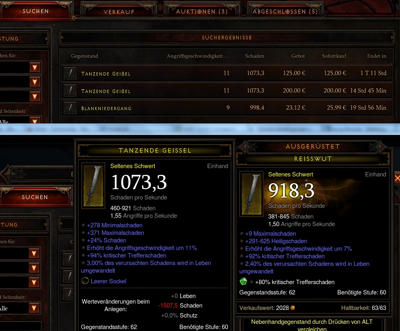
Task: Switch to the Verkauf tab
Action: (119, 12)
